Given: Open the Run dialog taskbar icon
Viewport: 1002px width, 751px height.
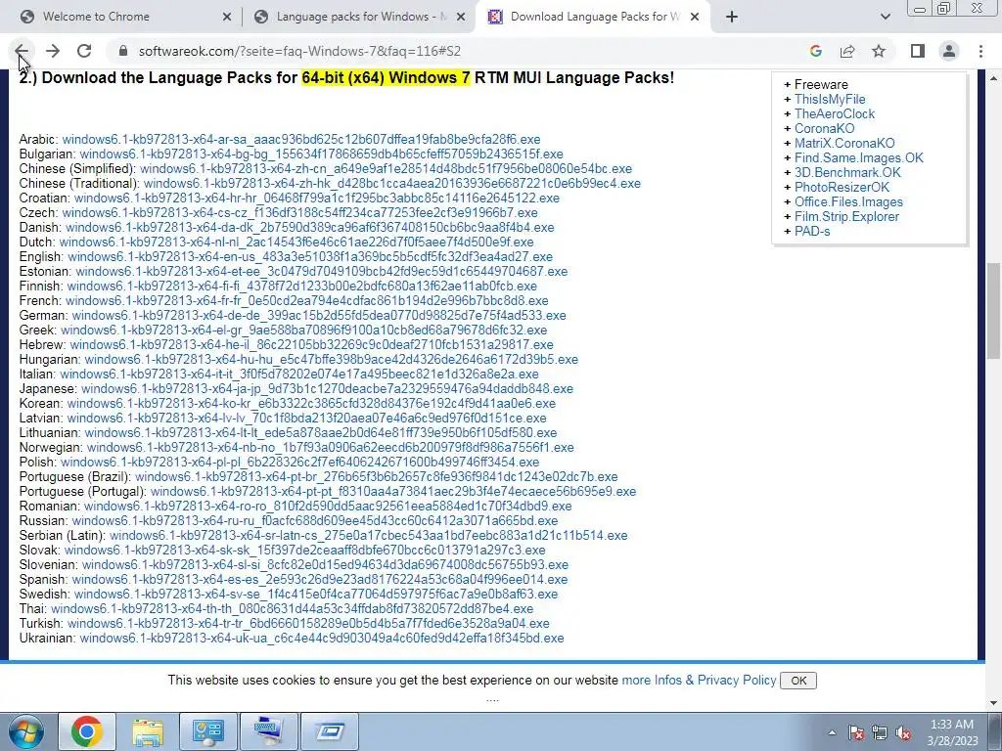Looking at the screenshot, I should coord(329,731).
